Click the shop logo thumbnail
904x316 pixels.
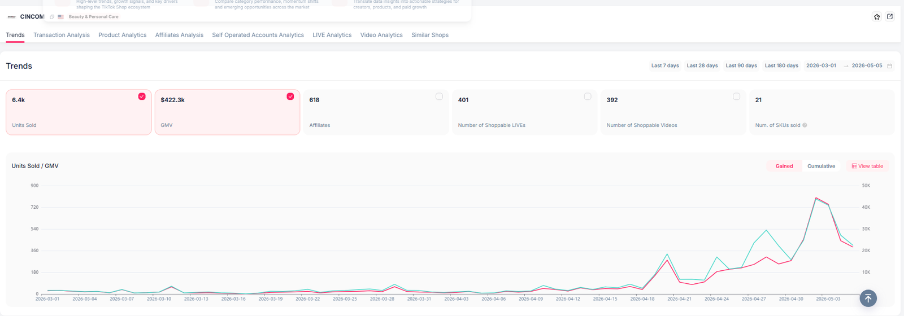pos(11,17)
